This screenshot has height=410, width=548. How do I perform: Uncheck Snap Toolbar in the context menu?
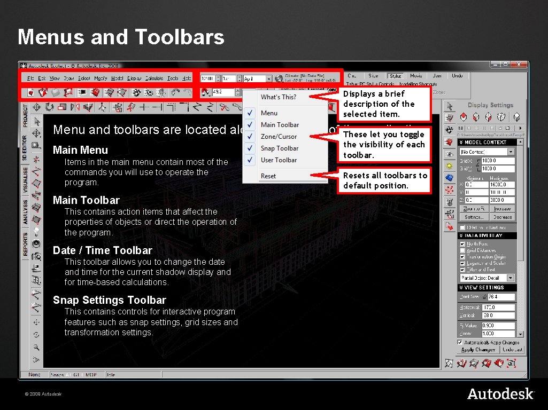[x=250, y=148]
